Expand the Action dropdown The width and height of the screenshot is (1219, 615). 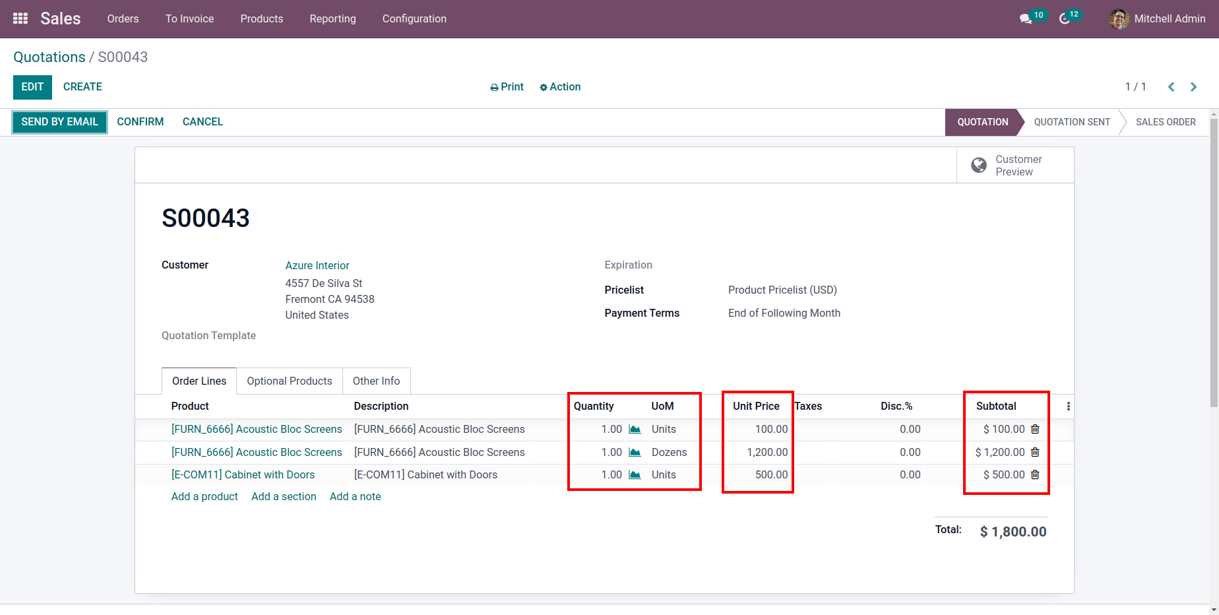coord(560,87)
